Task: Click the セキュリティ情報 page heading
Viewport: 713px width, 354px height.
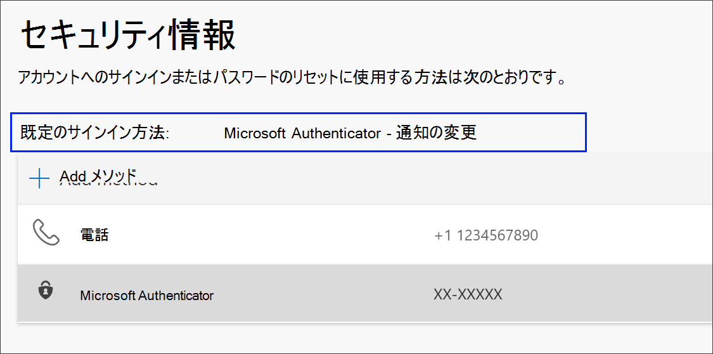Action: click(x=128, y=36)
